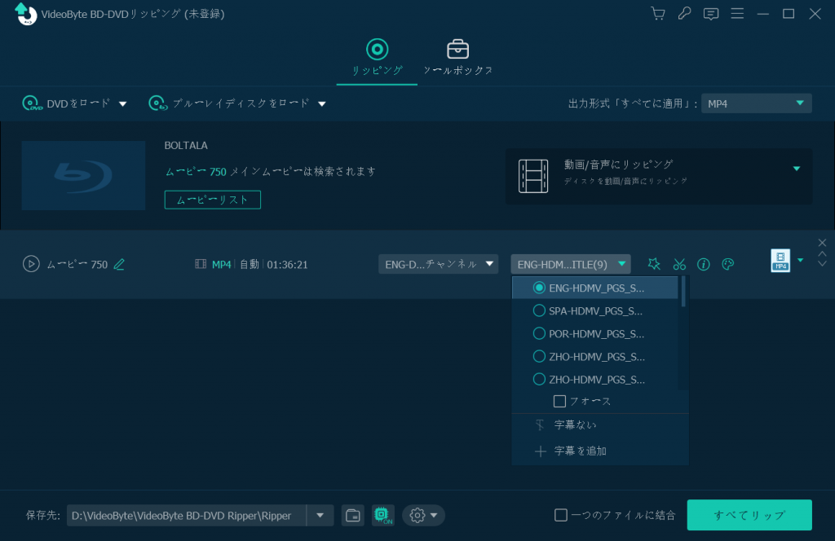This screenshot has width=835, height=541.
Task: Open the hamburger menu
Action: tap(737, 14)
